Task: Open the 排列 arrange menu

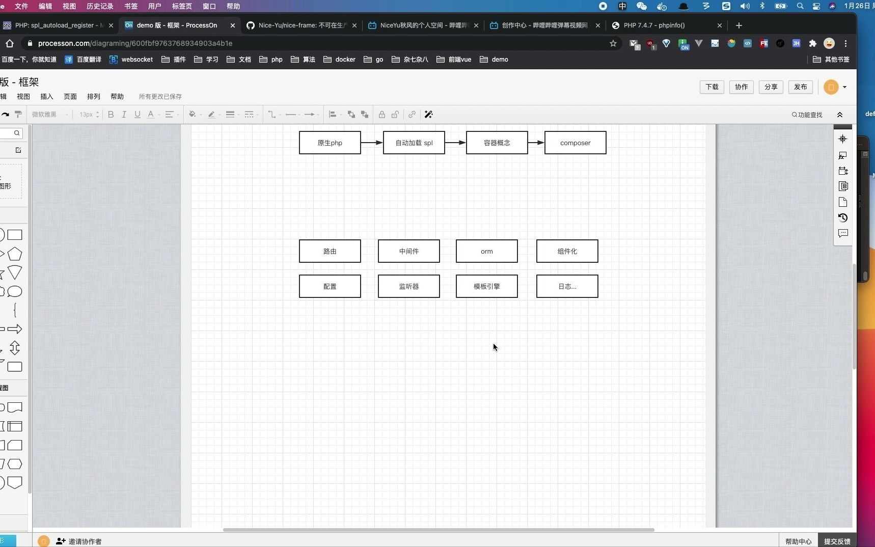Action: click(x=94, y=96)
